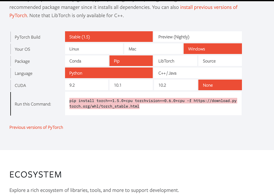Open the Previous versions of PyTorch link
Screen dimensions: 274x196
pos(36,127)
